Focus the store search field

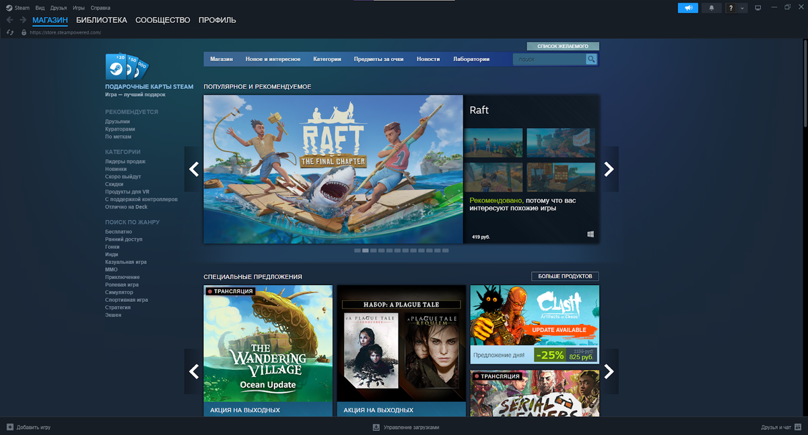549,59
